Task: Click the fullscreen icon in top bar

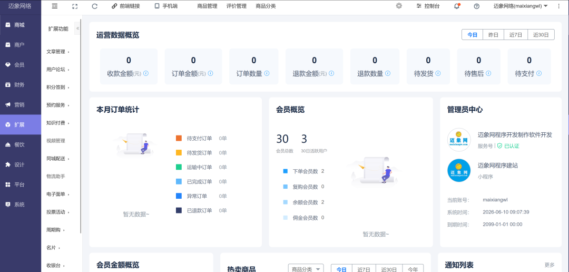Action: click(x=75, y=6)
